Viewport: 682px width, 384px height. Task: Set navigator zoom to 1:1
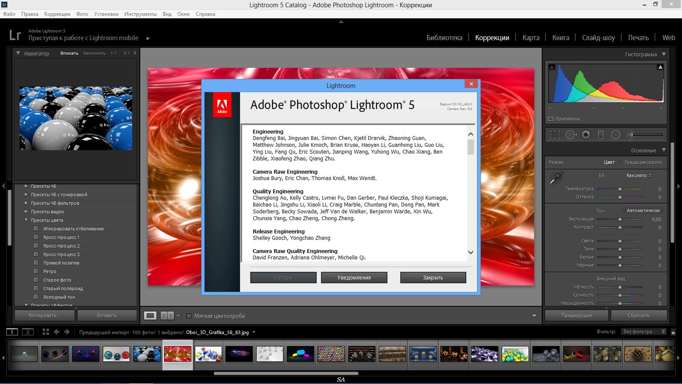point(113,53)
